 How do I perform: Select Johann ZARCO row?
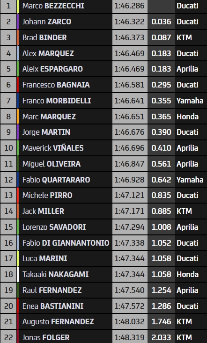[x=103, y=22]
